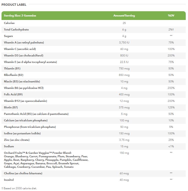Click the Calcium (as tricalcium phosphate) label
This screenshot has height=191, width=188.
[x=26, y=120]
